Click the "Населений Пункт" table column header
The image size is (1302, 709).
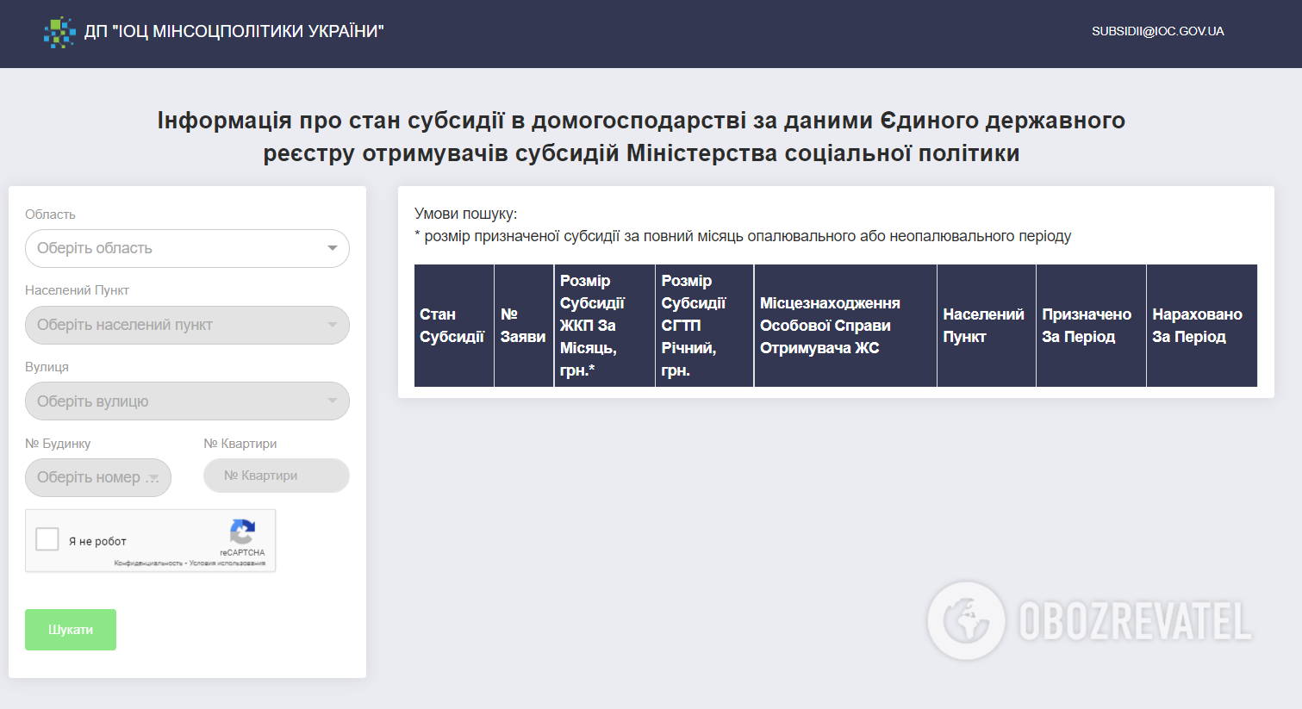(x=987, y=326)
